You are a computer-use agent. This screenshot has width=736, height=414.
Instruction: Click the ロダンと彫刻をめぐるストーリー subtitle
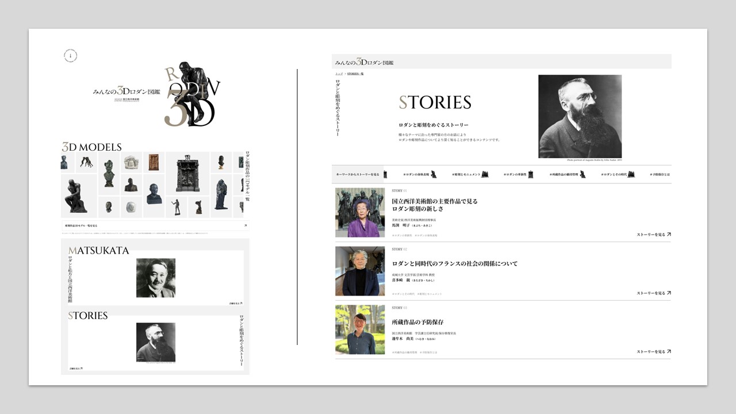[x=434, y=125]
